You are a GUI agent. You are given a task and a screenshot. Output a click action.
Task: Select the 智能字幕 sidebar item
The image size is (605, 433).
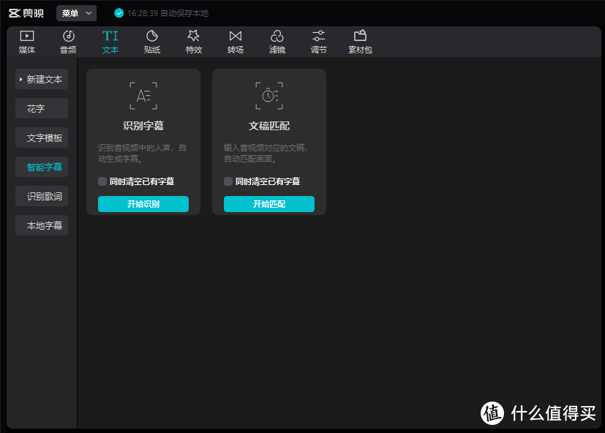click(x=42, y=167)
